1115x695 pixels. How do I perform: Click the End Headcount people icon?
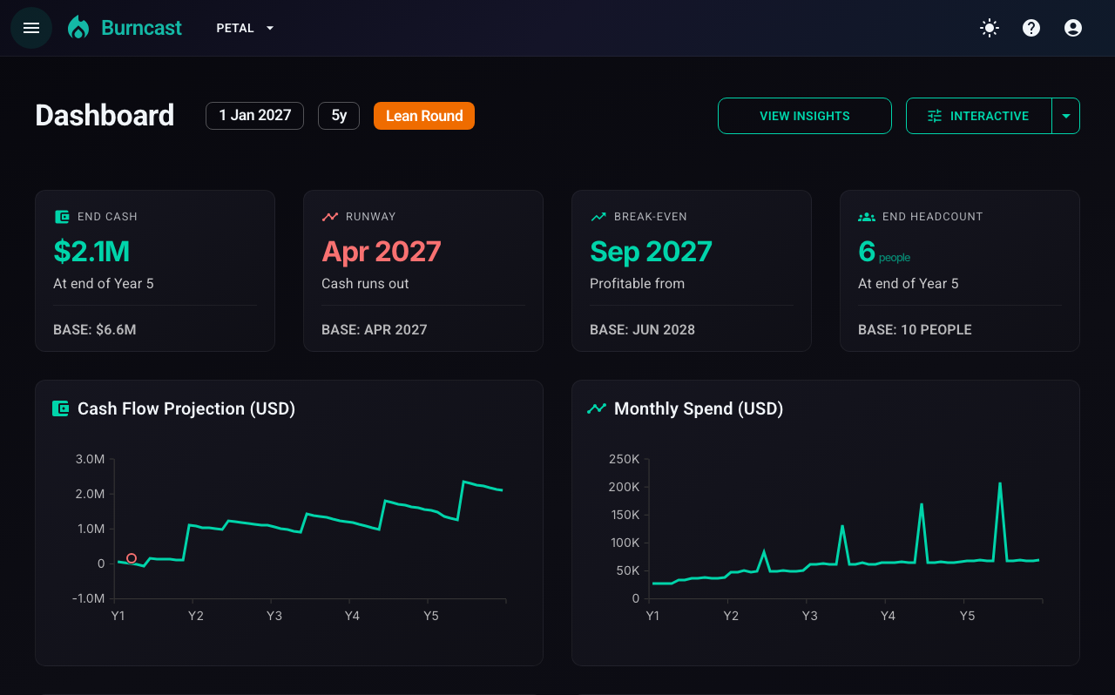[x=867, y=217]
